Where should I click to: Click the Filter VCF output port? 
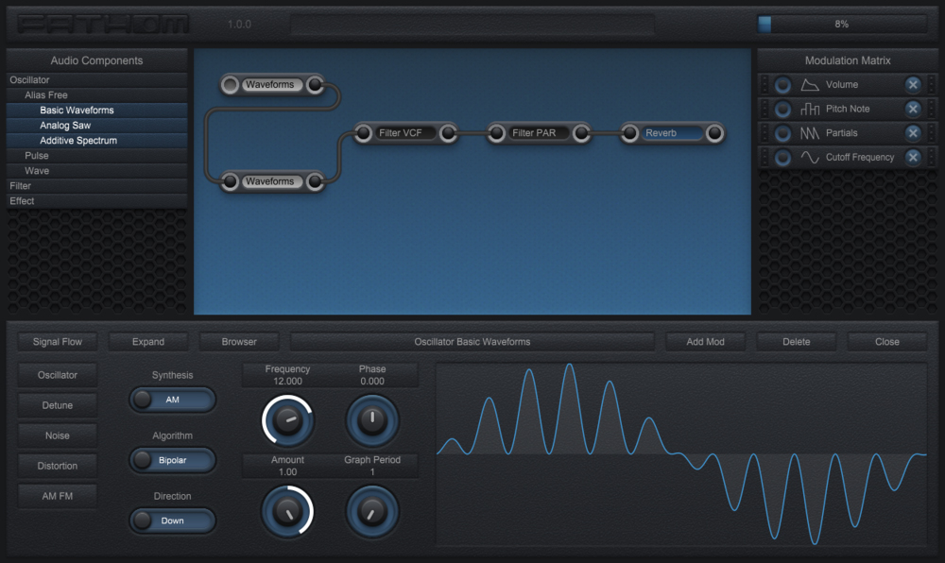tap(448, 133)
